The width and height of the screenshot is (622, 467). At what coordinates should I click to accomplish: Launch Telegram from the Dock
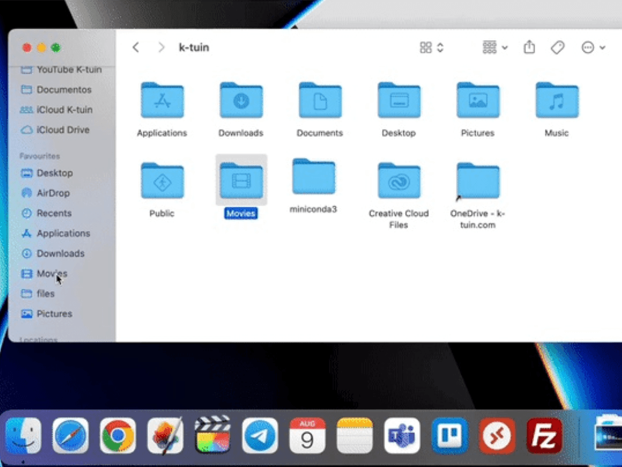tap(260, 435)
